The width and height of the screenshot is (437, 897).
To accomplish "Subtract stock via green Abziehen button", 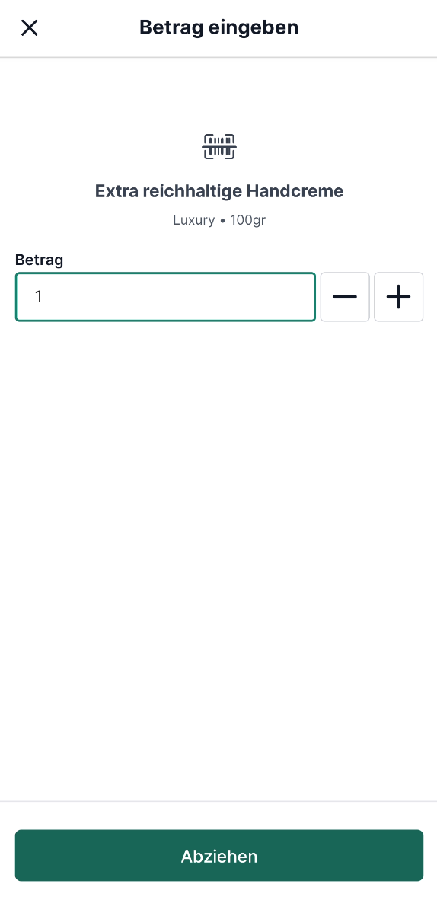I will (219, 856).
